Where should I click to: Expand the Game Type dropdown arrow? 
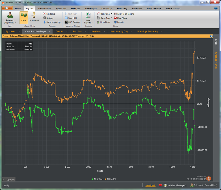[x=111, y=18]
